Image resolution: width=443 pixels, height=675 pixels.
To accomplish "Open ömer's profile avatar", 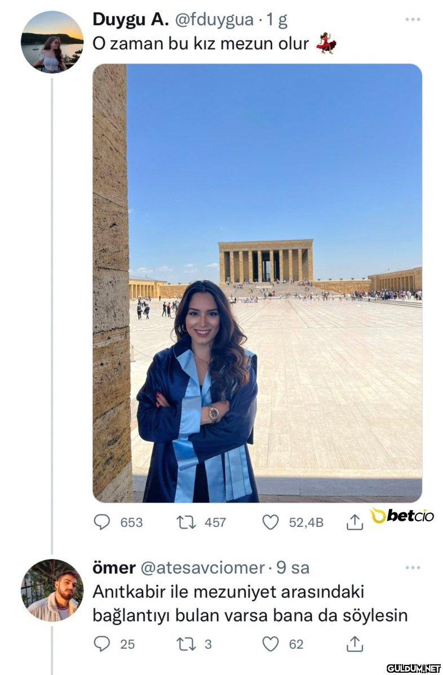I will [x=52, y=590].
